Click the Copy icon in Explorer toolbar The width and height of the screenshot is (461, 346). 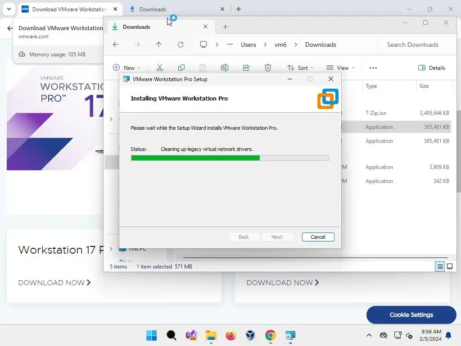(181, 68)
